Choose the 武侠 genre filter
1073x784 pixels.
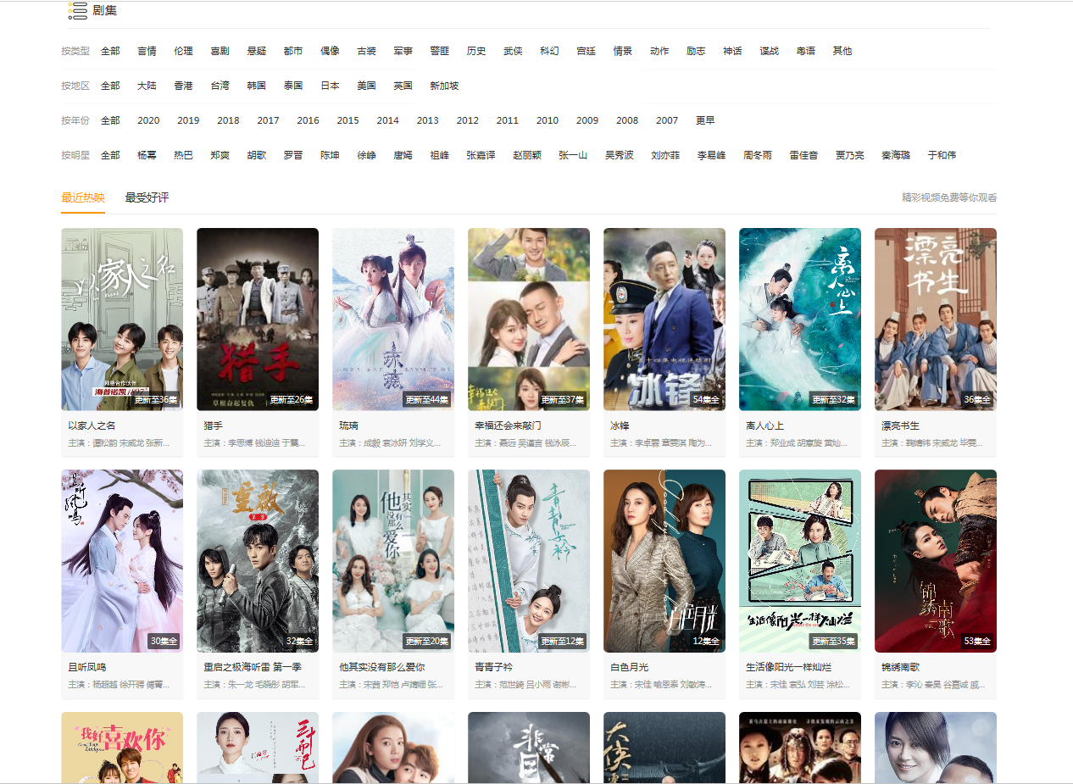click(x=513, y=51)
